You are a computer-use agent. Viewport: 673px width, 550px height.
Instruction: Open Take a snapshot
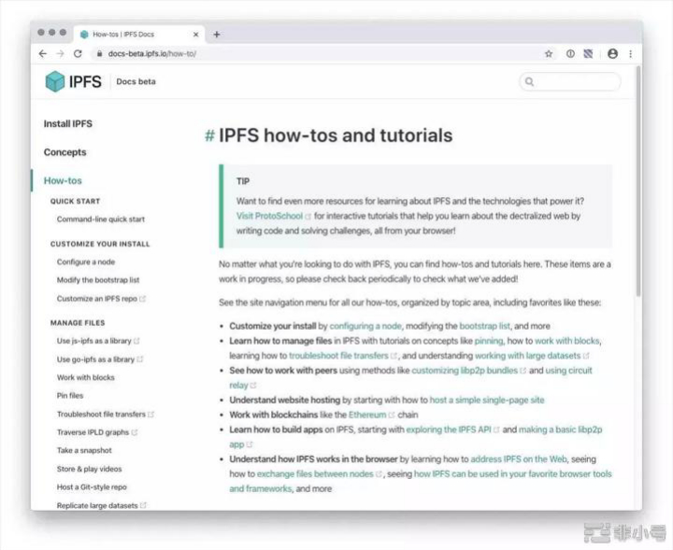84,450
